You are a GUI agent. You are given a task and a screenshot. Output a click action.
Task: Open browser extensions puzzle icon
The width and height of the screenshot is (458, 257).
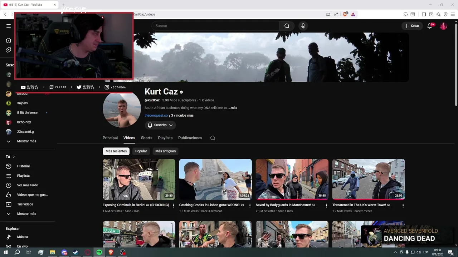click(405, 14)
